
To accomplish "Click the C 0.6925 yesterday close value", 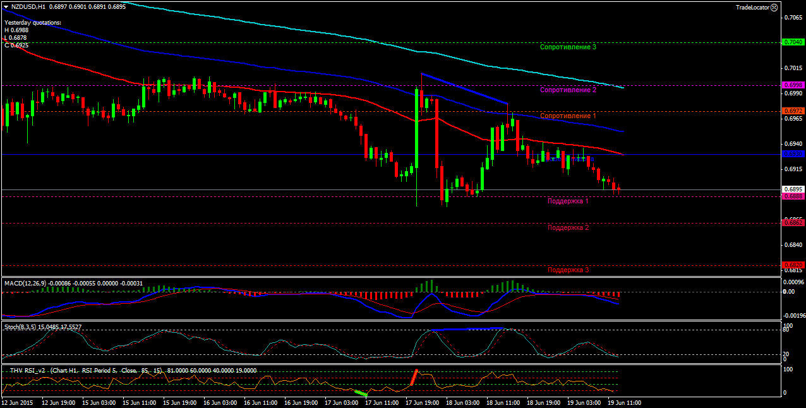I will pos(16,45).
